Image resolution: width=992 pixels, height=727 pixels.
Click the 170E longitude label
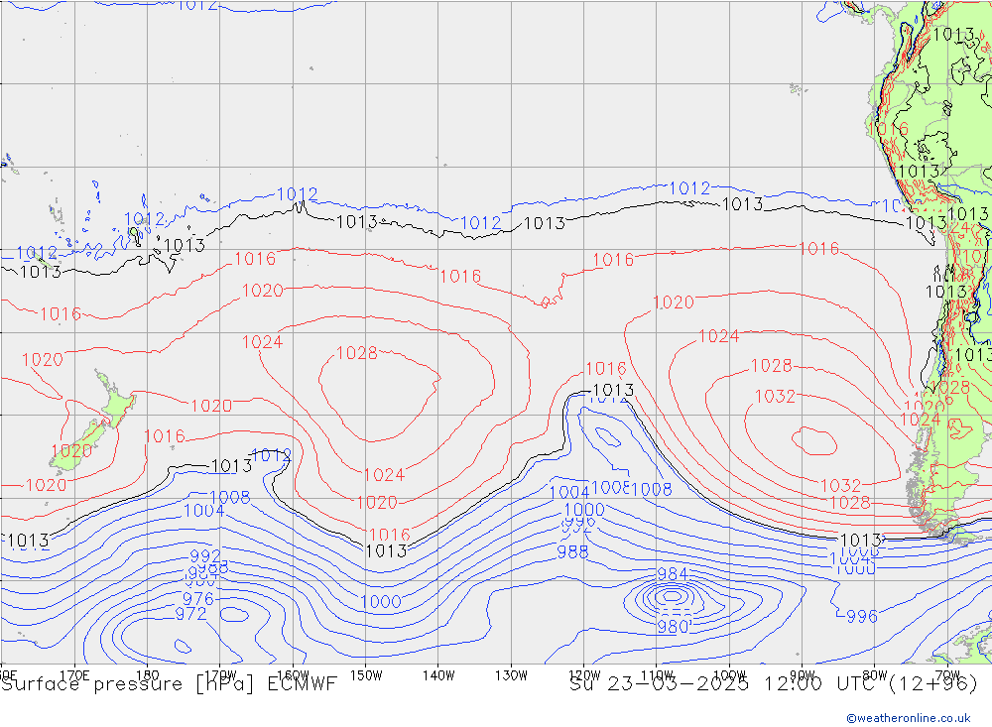click(74, 675)
